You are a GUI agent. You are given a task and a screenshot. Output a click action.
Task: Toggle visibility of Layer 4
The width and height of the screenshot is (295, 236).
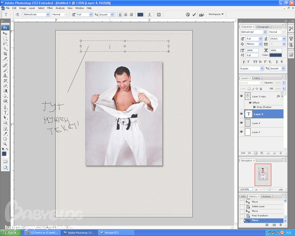coord(241,123)
